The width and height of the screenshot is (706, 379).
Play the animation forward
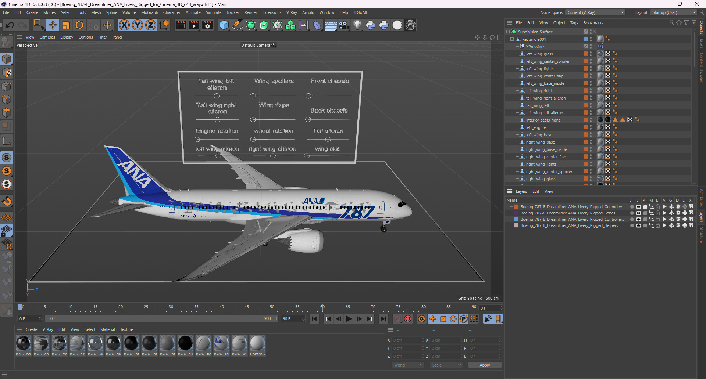(349, 319)
